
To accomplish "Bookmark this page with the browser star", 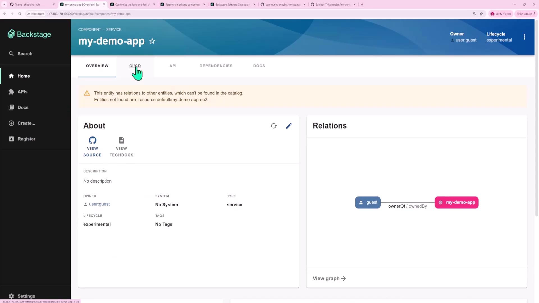I will tap(481, 14).
